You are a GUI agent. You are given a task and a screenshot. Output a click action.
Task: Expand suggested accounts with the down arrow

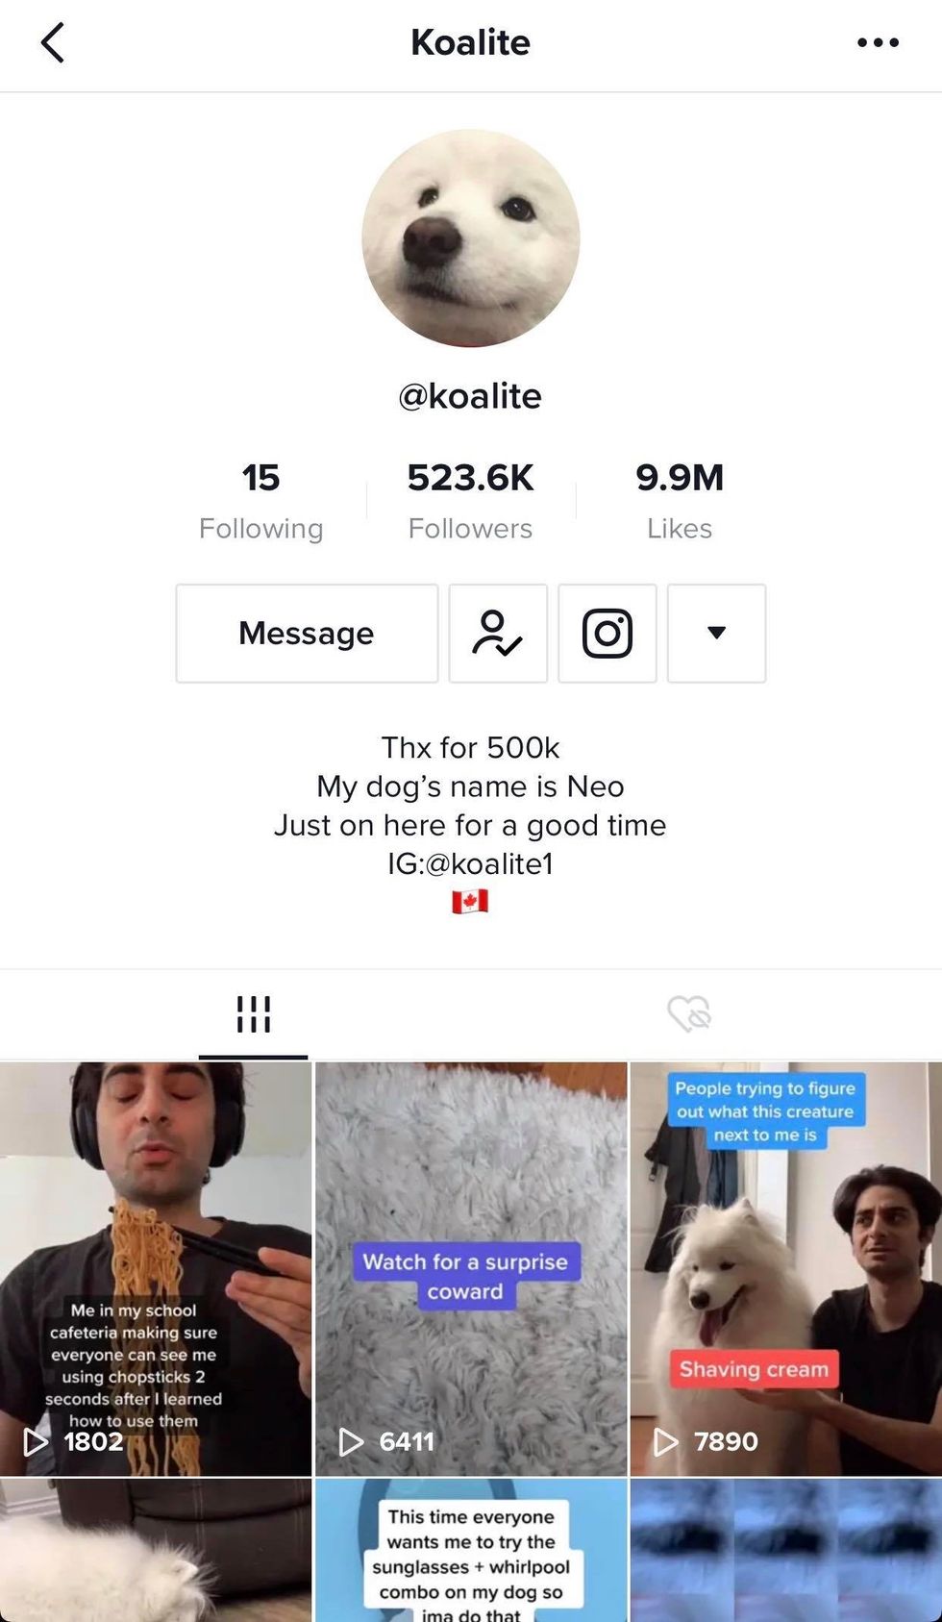(x=717, y=634)
